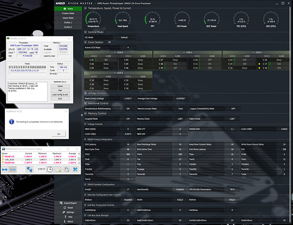Toggle the OS switch in Cores Section
293x225 pixels.
click(109, 42)
